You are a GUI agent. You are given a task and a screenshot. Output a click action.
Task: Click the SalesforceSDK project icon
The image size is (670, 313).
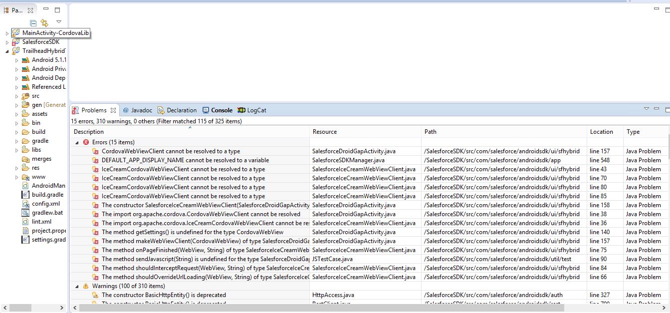pyautogui.click(x=16, y=42)
